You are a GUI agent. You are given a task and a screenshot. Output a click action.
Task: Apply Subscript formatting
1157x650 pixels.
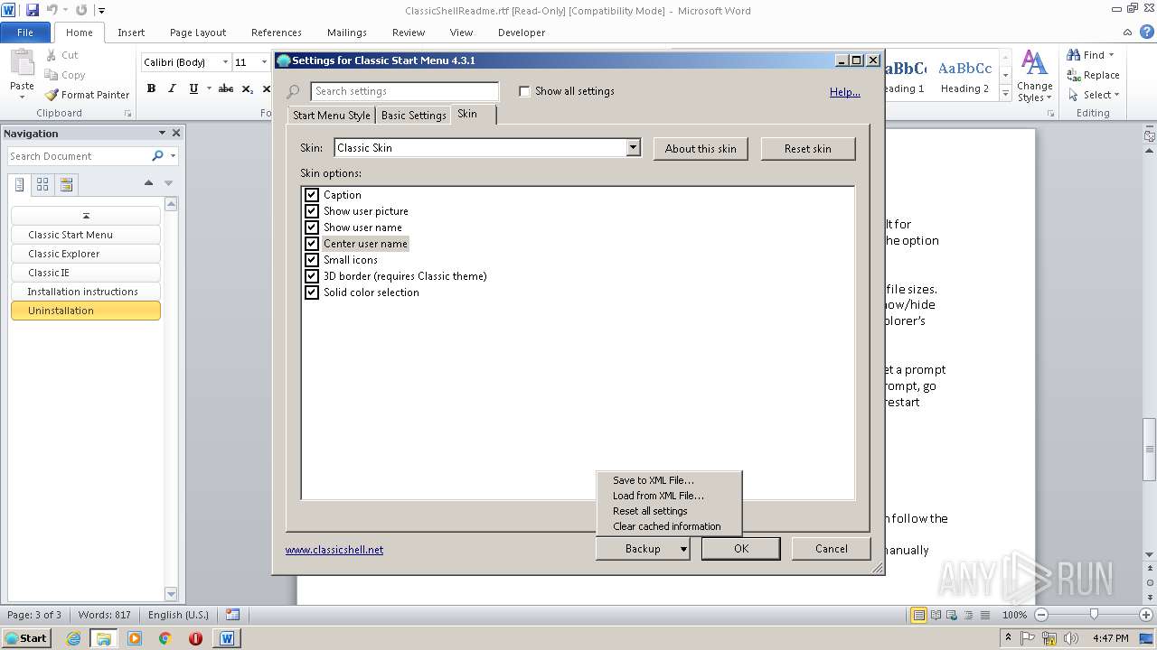(248, 88)
